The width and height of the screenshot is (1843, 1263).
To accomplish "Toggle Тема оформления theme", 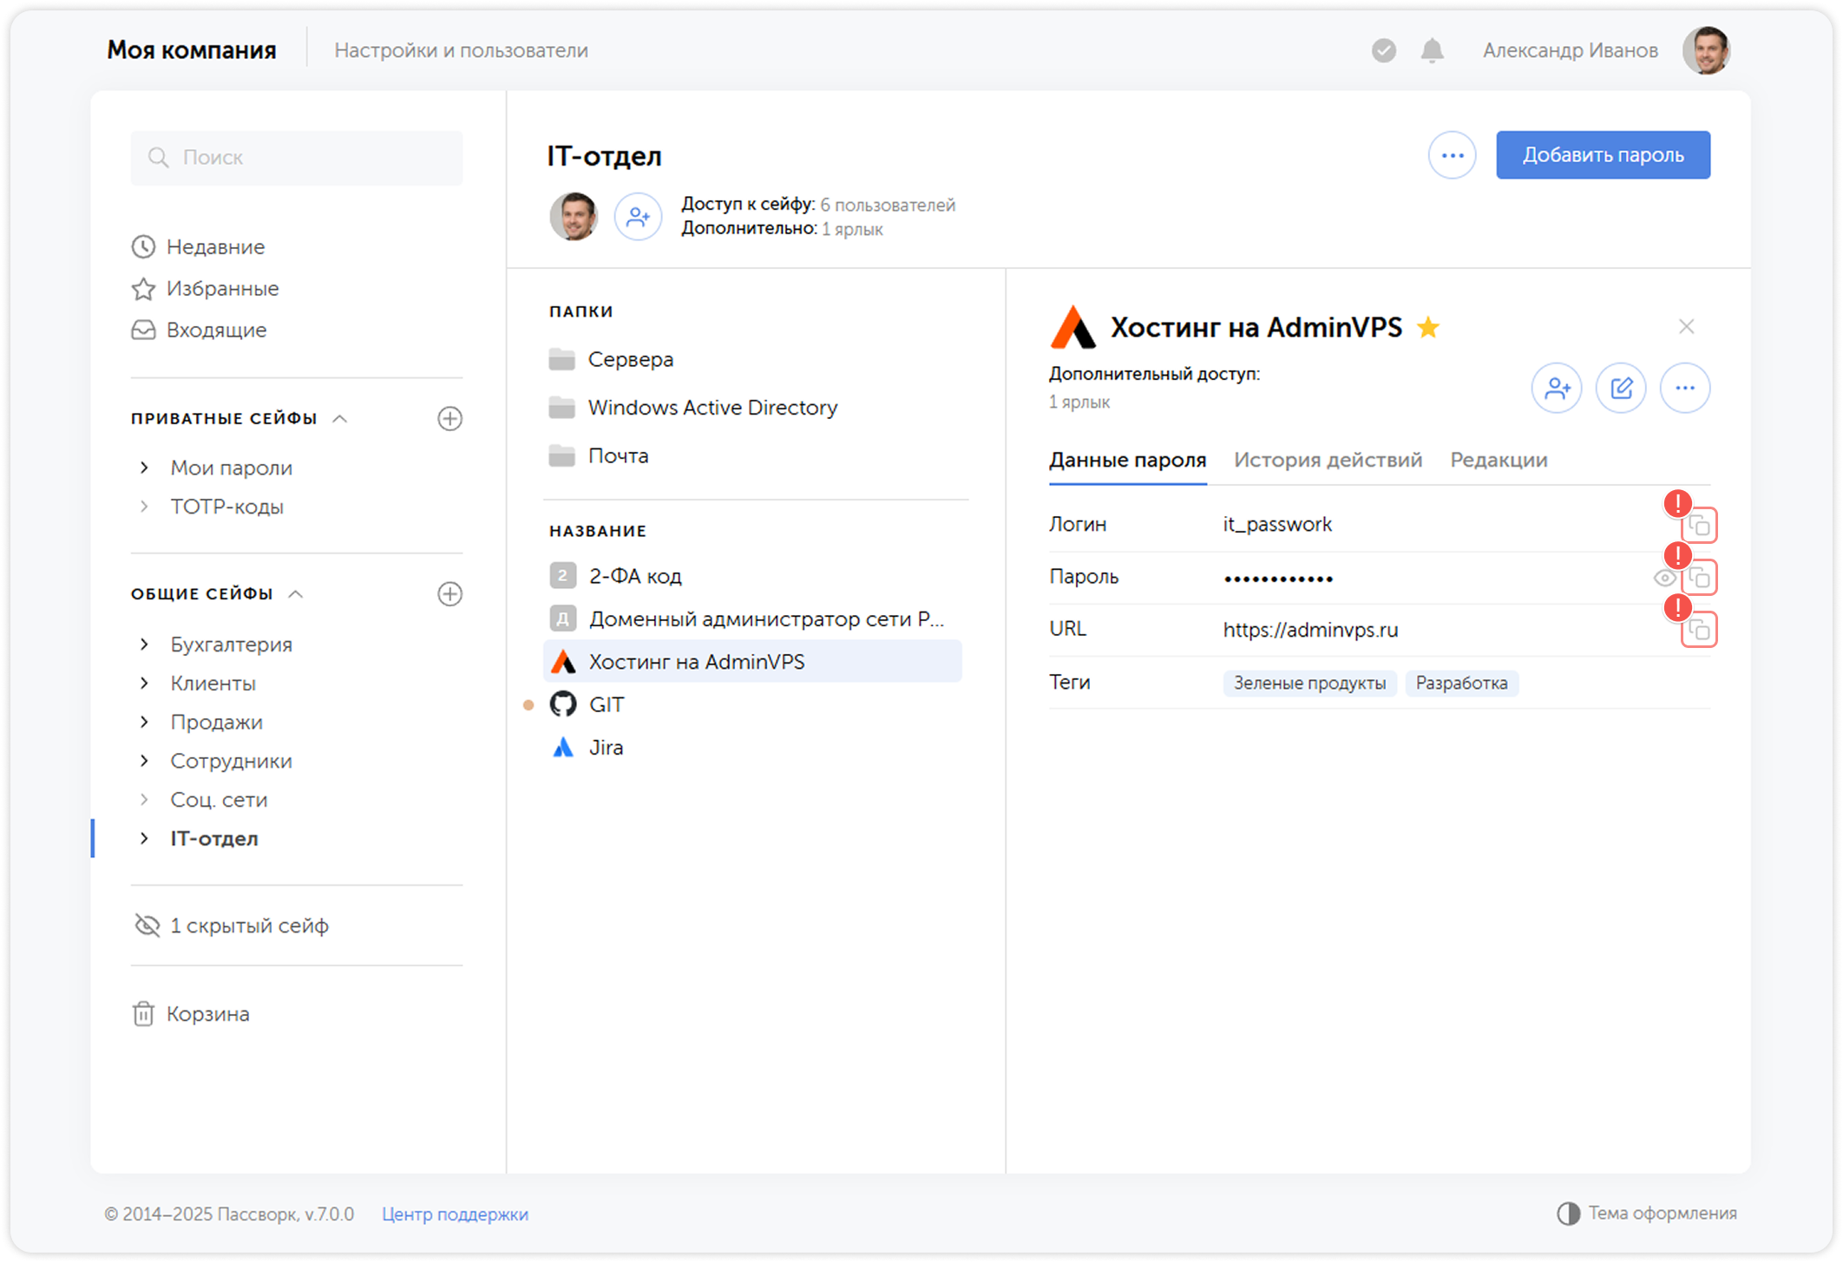I will (1646, 1213).
